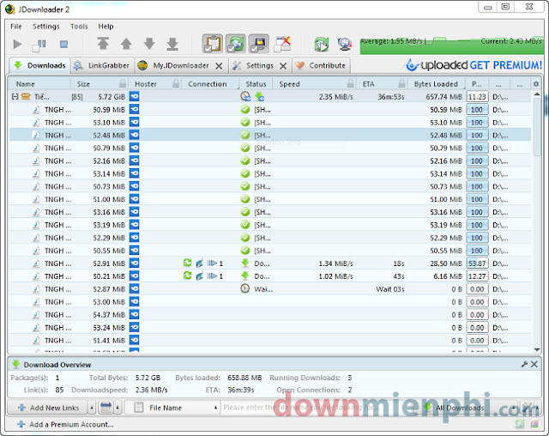Expand the clear list dropdown arrow
This screenshot has height=436, width=549.
coord(118,408)
